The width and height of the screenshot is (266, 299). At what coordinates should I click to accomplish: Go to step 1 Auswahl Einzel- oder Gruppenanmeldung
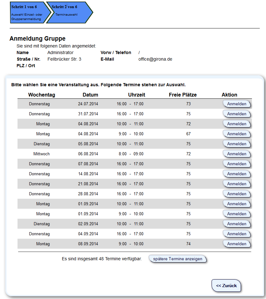pyautogui.click(x=28, y=12)
